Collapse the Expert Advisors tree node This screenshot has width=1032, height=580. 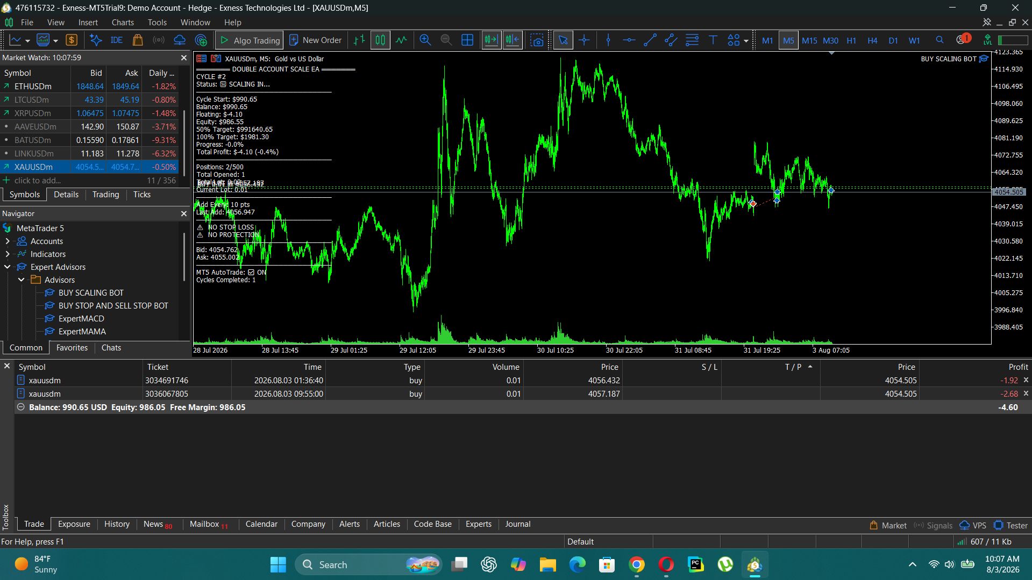(x=8, y=267)
